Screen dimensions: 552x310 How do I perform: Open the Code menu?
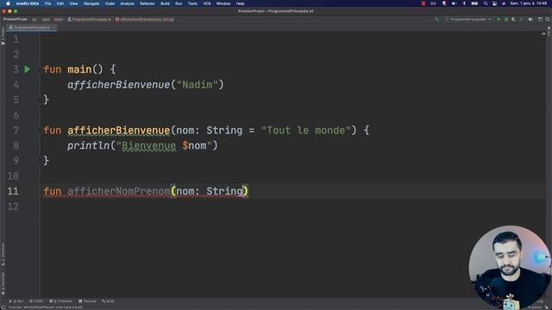click(x=110, y=3)
